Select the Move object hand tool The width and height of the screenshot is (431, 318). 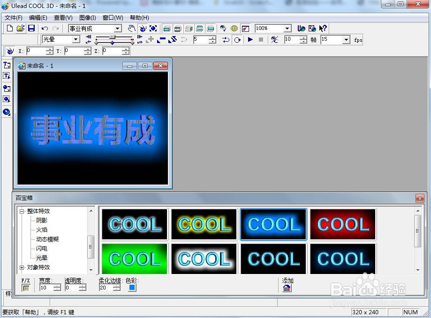click(x=132, y=28)
